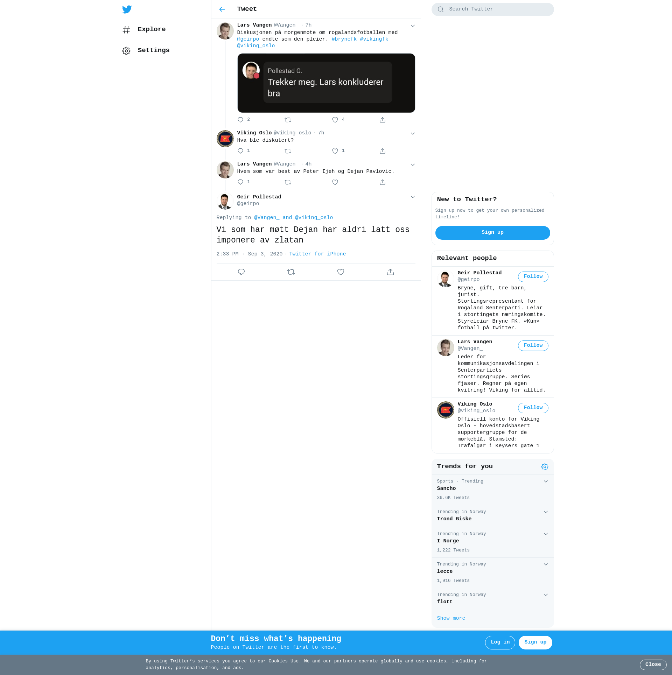Expand options for the lecce trend

(x=546, y=564)
